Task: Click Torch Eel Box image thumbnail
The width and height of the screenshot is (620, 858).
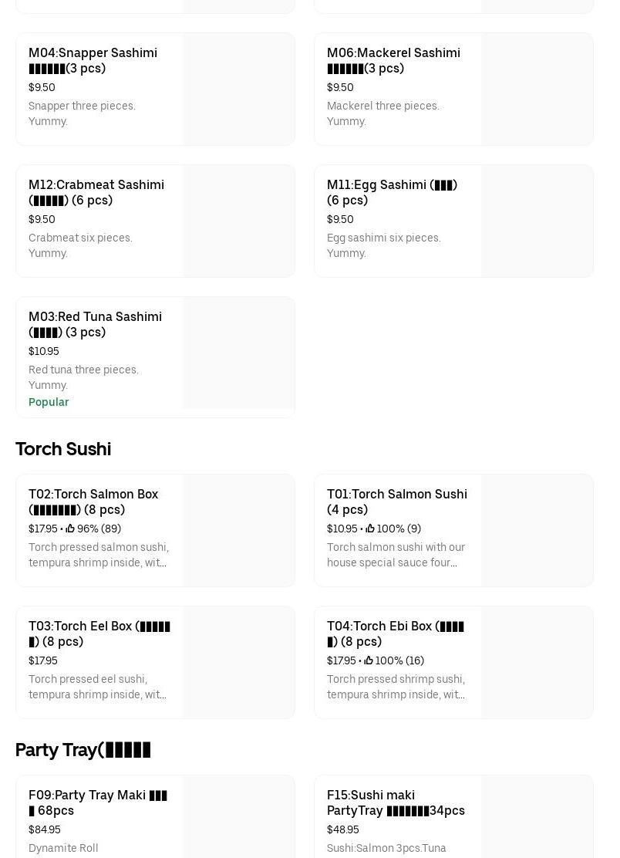Action: point(239,662)
